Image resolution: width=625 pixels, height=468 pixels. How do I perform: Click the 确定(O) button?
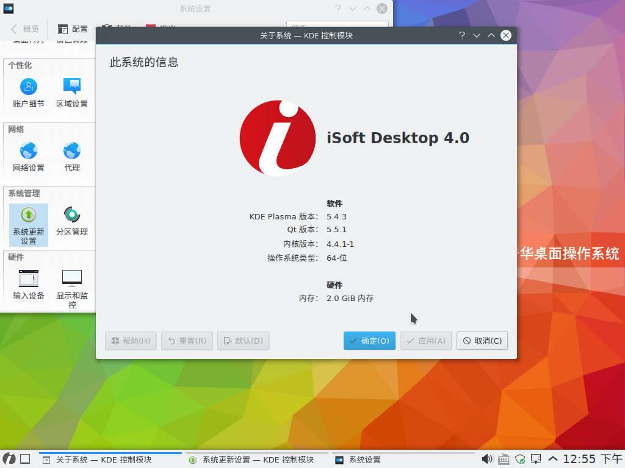[369, 341]
